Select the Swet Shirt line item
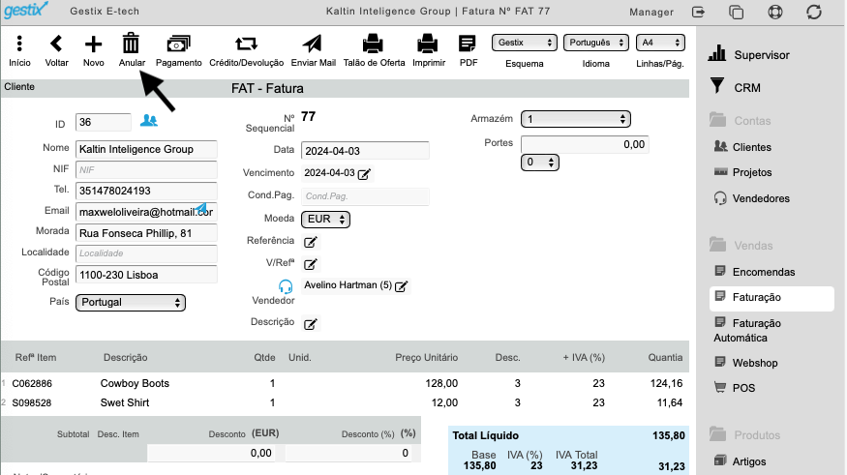Screen dimensions: 847x475 [x=125, y=403]
